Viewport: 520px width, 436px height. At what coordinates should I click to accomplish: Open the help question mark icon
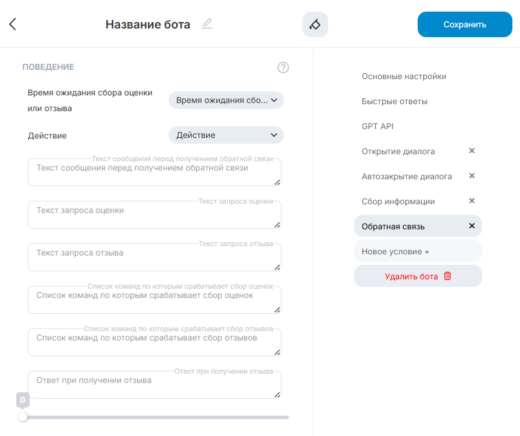[x=283, y=68]
